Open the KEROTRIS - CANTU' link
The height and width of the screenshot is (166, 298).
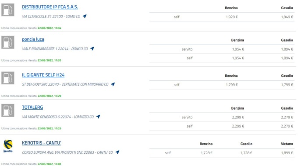(42, 143)
